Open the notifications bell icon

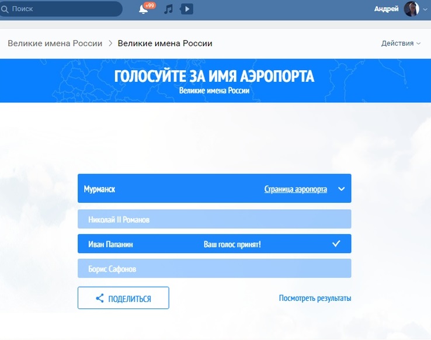pyautogui.click(x=143, y=9)
